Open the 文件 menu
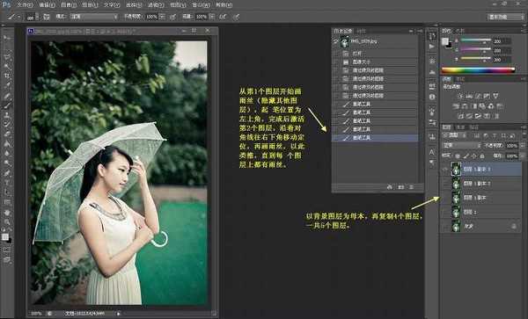Image resolution: width=528 pixels, height=319 pixels. (x=25, y=4)
